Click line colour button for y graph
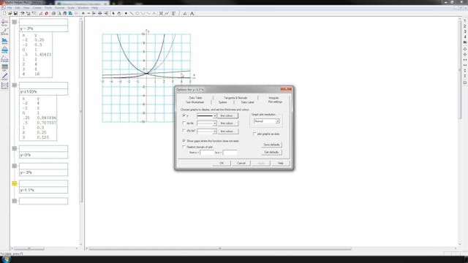 click(227, 115)
